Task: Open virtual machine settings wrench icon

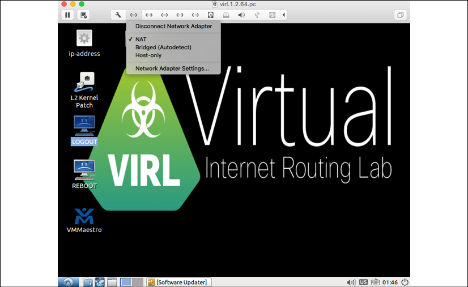Action: (x=118, y=15)
